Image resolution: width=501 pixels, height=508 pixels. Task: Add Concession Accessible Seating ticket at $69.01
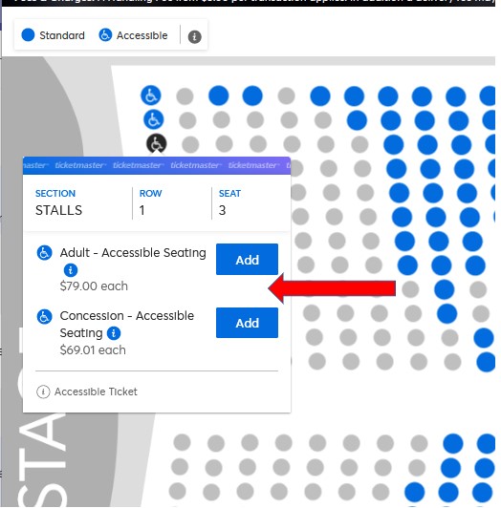[247, 323]
